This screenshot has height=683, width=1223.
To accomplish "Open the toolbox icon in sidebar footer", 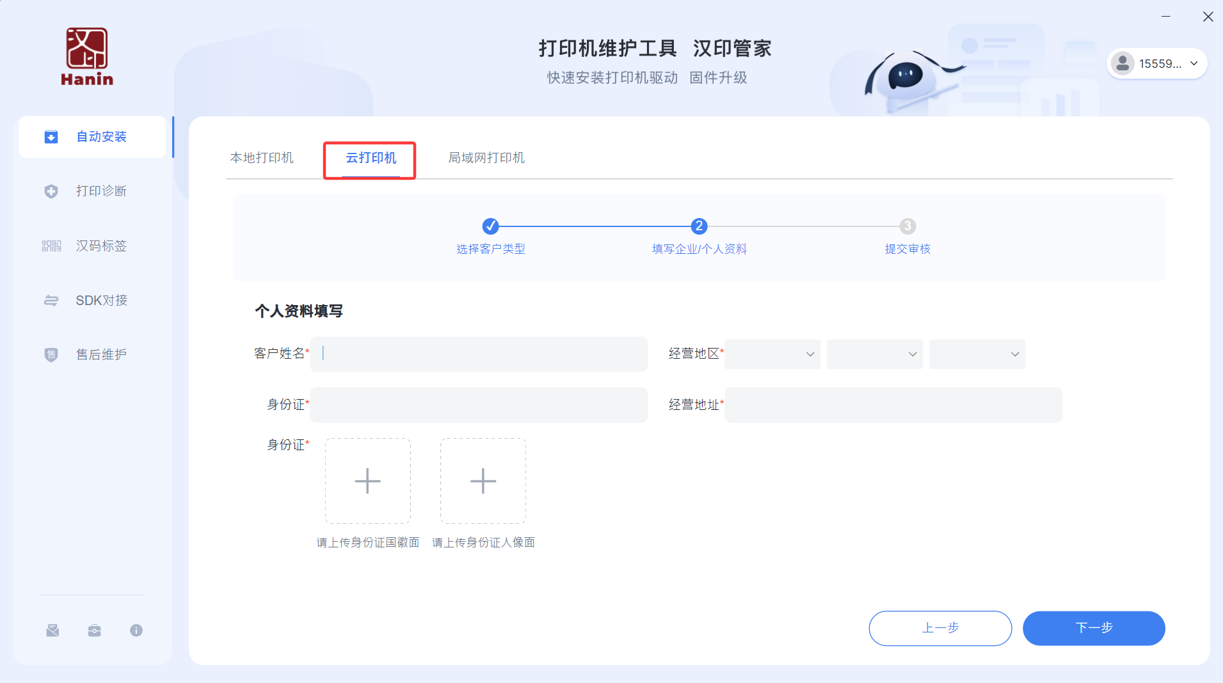I will pyautogui.click(x=94, y=631).
